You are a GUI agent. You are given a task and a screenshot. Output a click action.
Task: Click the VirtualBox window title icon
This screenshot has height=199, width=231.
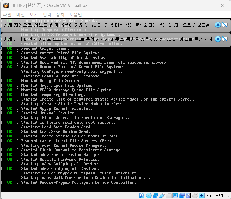coord(6,5)
